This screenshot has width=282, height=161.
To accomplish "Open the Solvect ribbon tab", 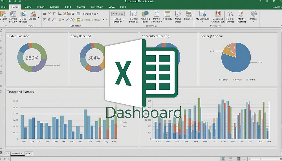I will 81,7.
